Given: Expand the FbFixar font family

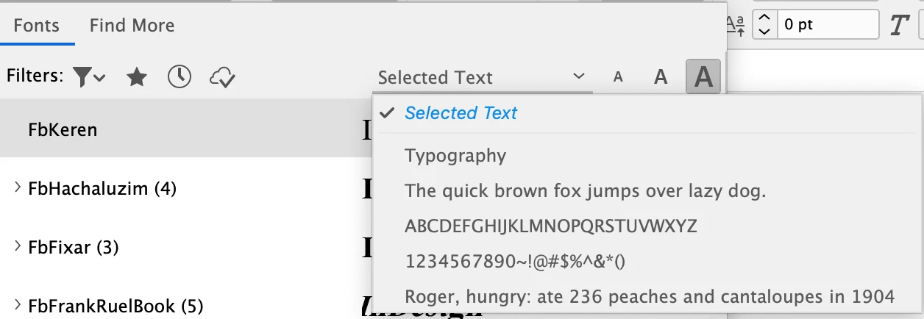Looking at the screenshot, I should point(18,248).
